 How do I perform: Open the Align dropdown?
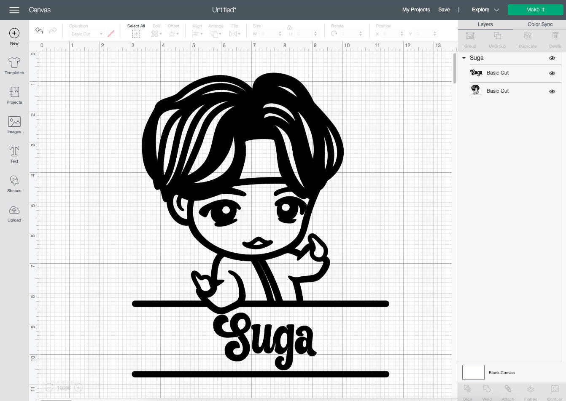click(197, 34)
